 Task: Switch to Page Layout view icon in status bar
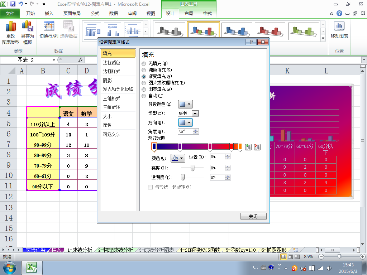pos(290,257)
